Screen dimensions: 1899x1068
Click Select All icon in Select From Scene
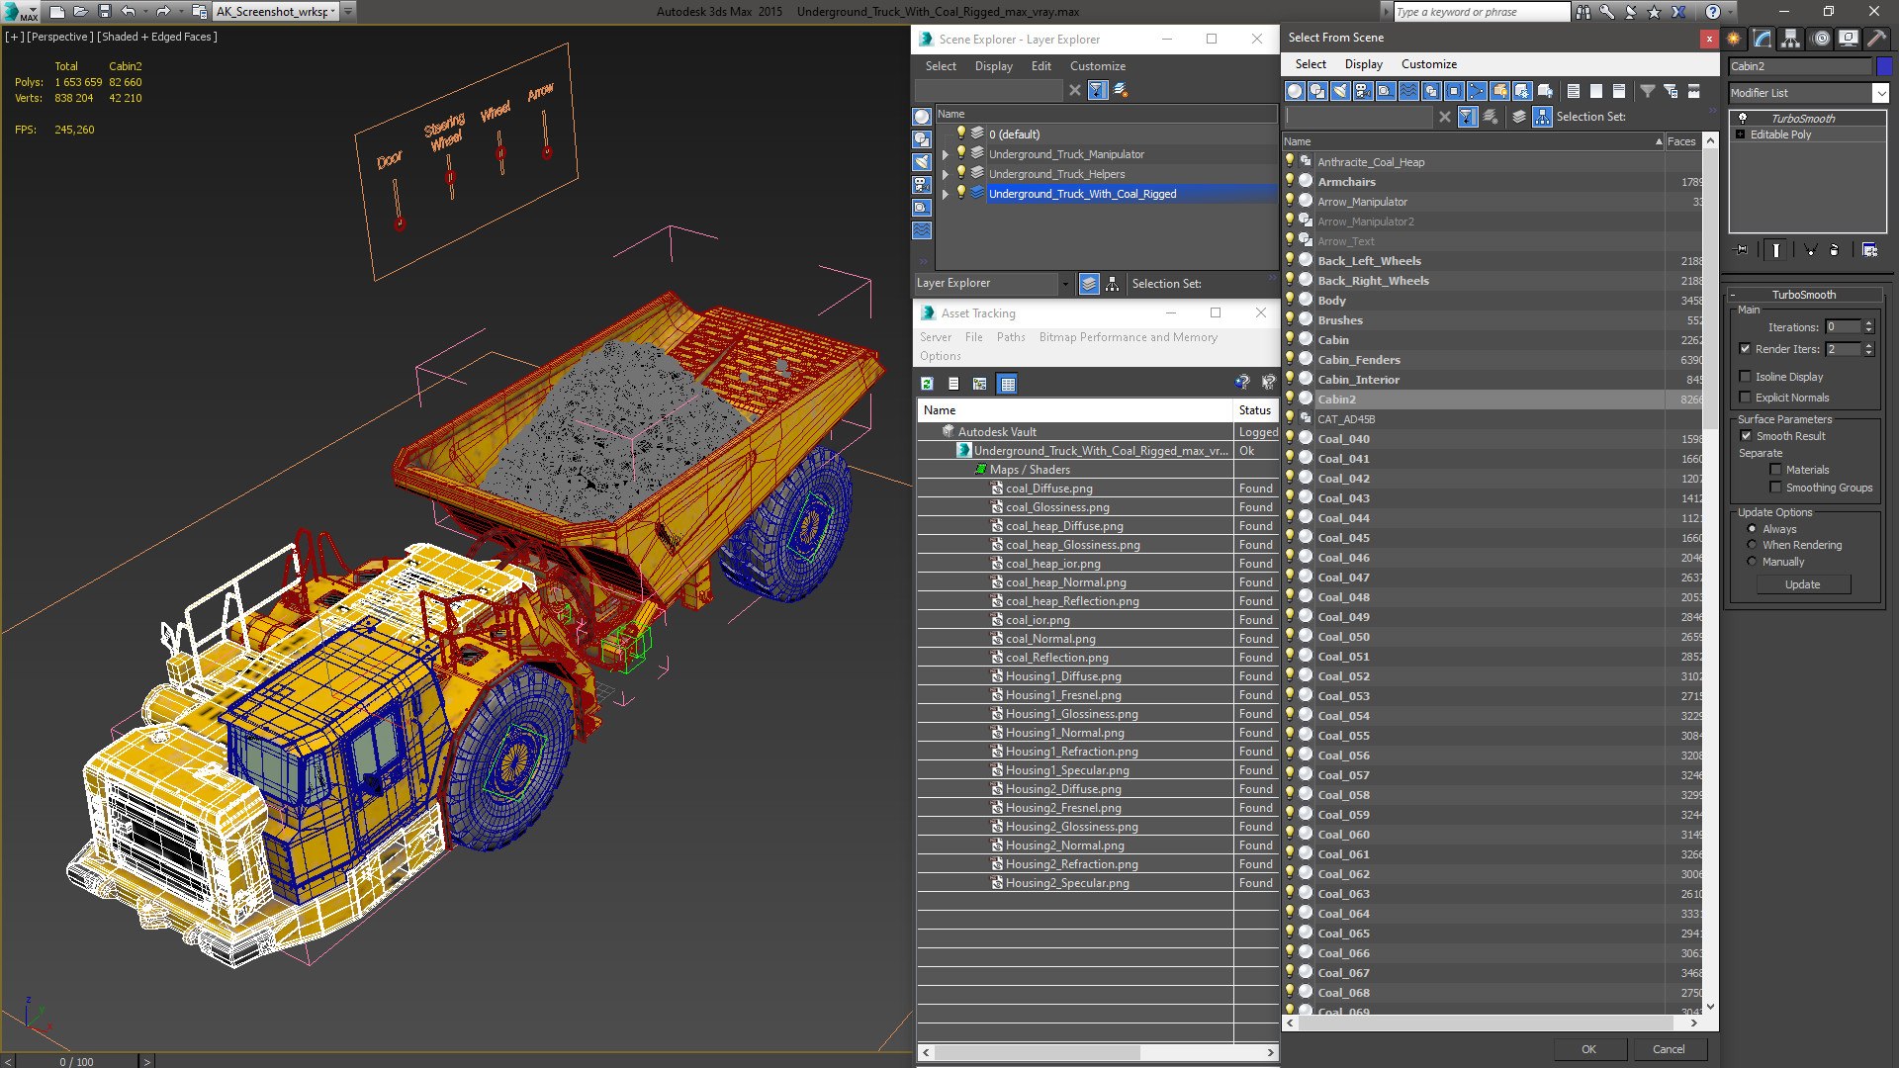point(1574,91)
